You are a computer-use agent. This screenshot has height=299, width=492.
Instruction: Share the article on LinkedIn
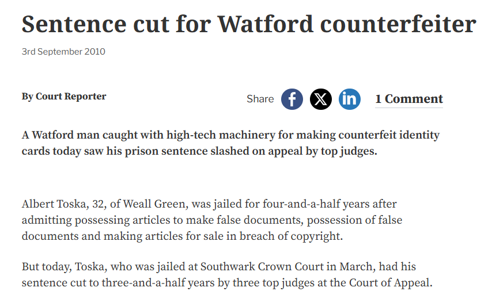coord(350,99)
